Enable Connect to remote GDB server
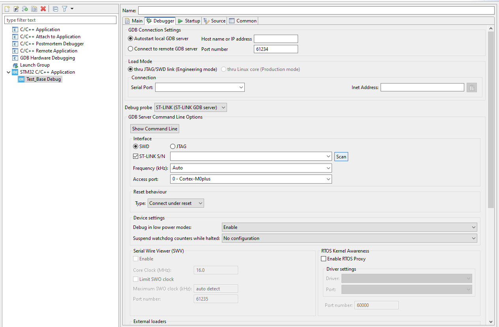 (130, 48)
